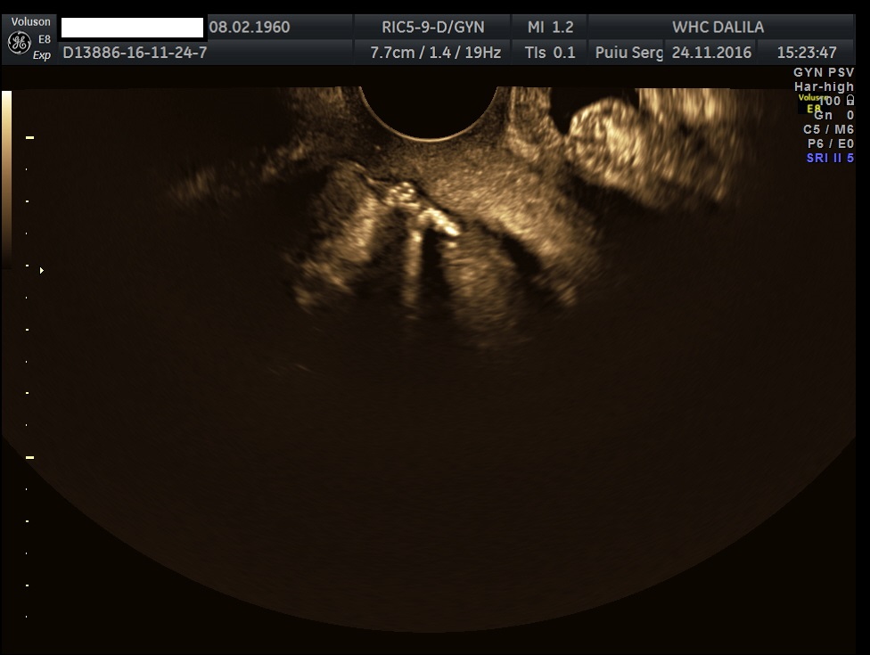Click the birth date 08.02.1960

(x=250, y=27)
